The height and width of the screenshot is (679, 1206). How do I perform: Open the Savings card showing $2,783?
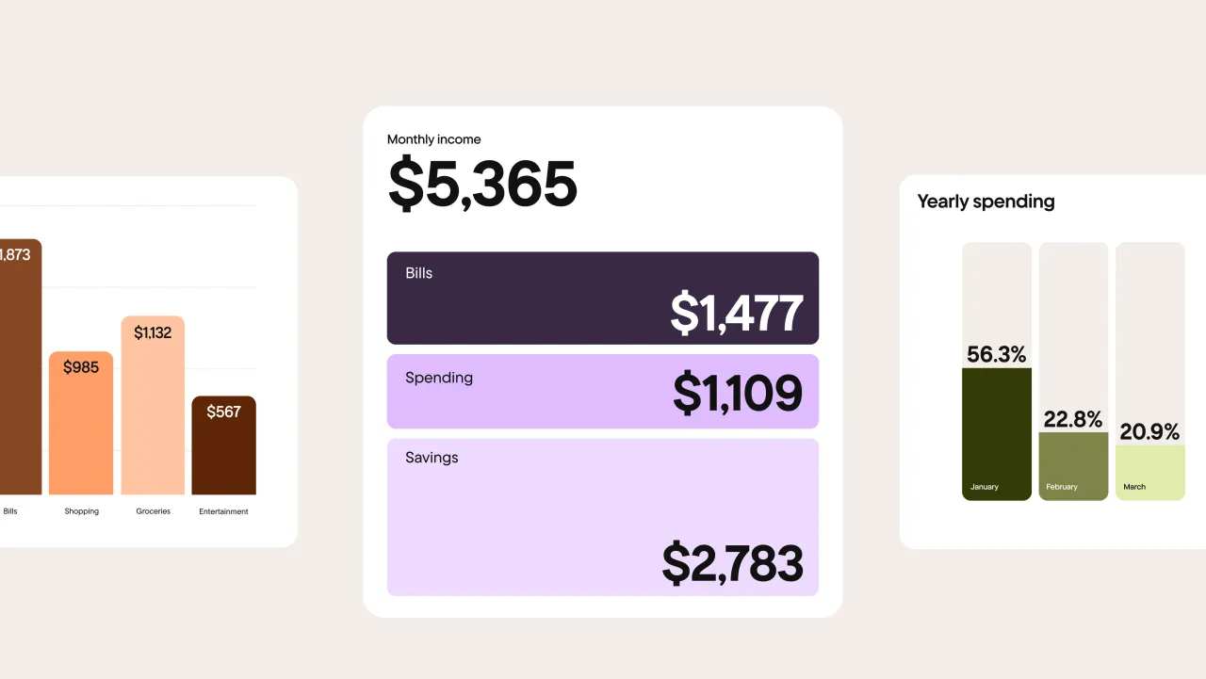603,517
